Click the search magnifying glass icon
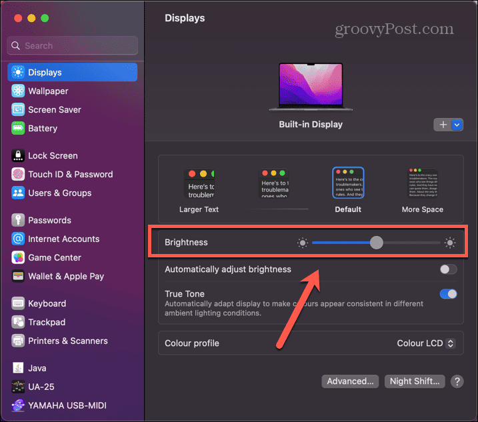Viewport: 478px width, 422px height. (x=15, y=46)
